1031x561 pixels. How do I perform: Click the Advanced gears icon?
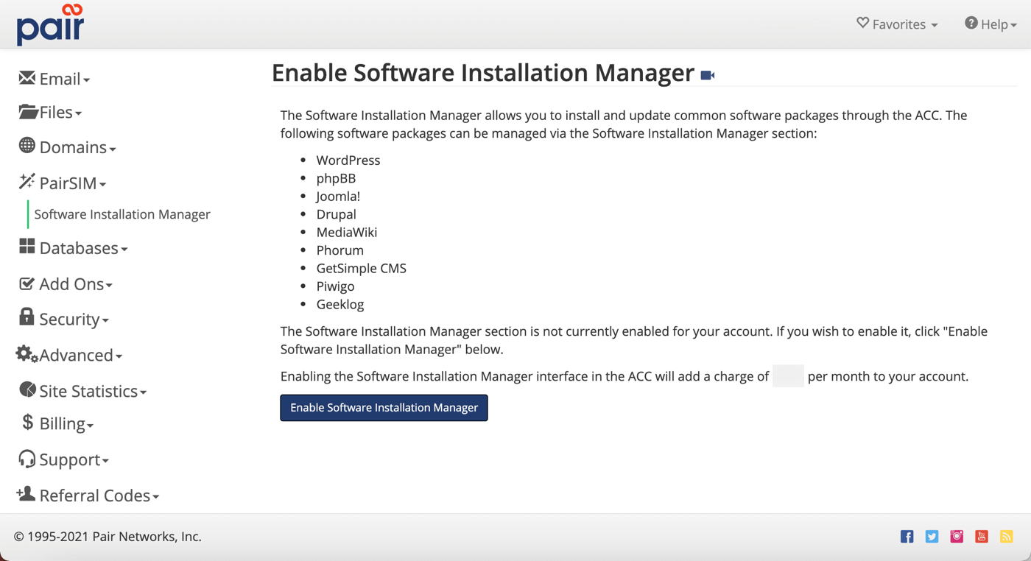click(x=27, y=354)
